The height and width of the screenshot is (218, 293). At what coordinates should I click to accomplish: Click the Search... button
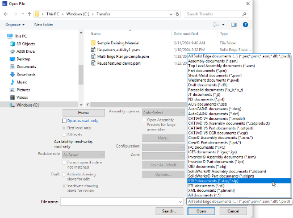pyautogui.click(x=169, y=211)
